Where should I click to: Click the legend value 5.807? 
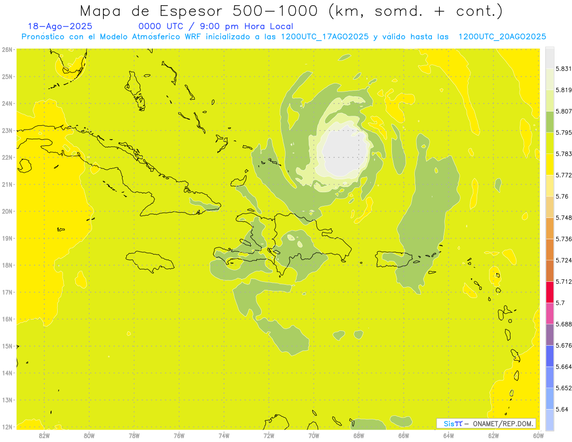(564, 111)
